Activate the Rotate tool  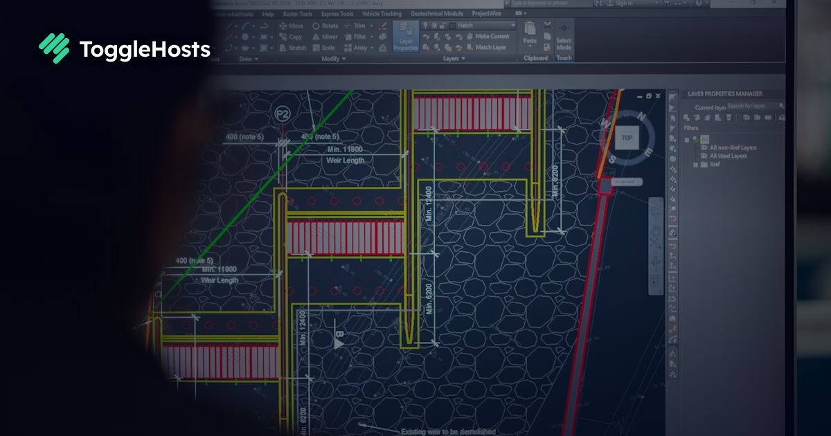[x=325, y=26]
